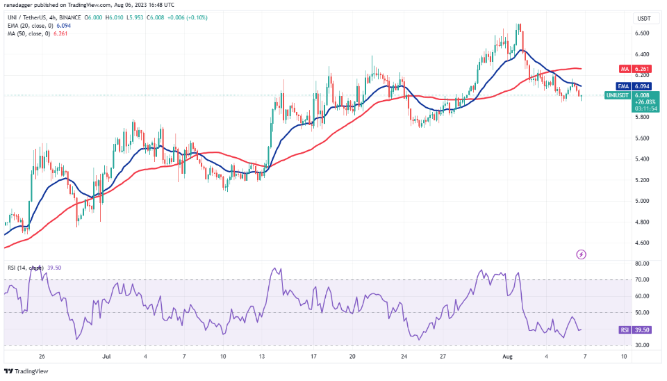Click the 6.600 level on price axis
The height and width of the screenshot is (381, 667).
tap(641, 33)
